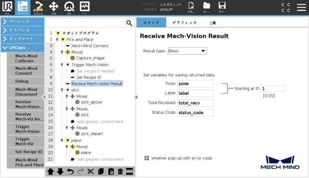Cut the selected program node

[x=91, y=171]
